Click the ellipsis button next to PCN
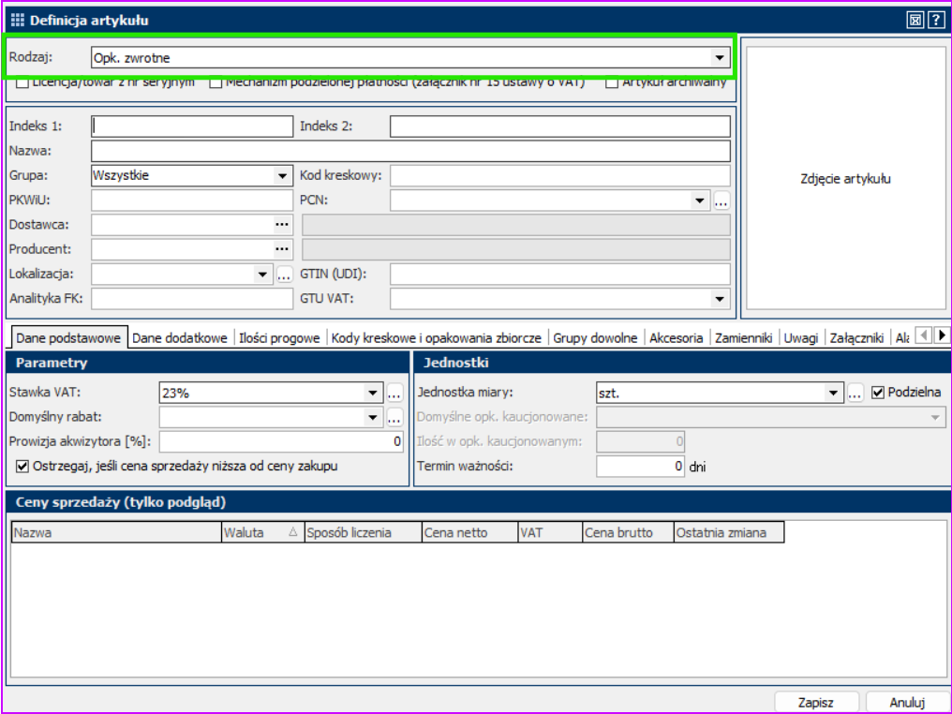952x714 pixels. pos(721,201)
